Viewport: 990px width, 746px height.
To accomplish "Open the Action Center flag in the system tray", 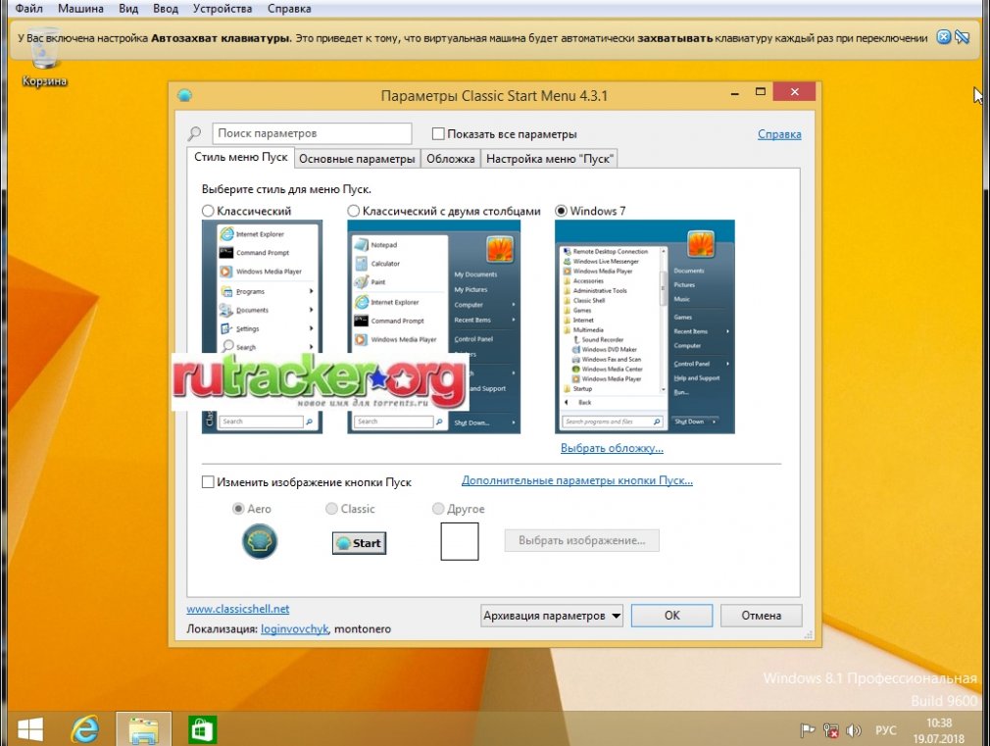I will pos(807,730).
